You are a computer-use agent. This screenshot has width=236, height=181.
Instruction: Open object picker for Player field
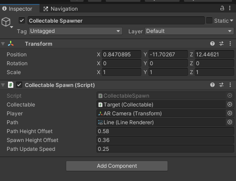(230, 113)
